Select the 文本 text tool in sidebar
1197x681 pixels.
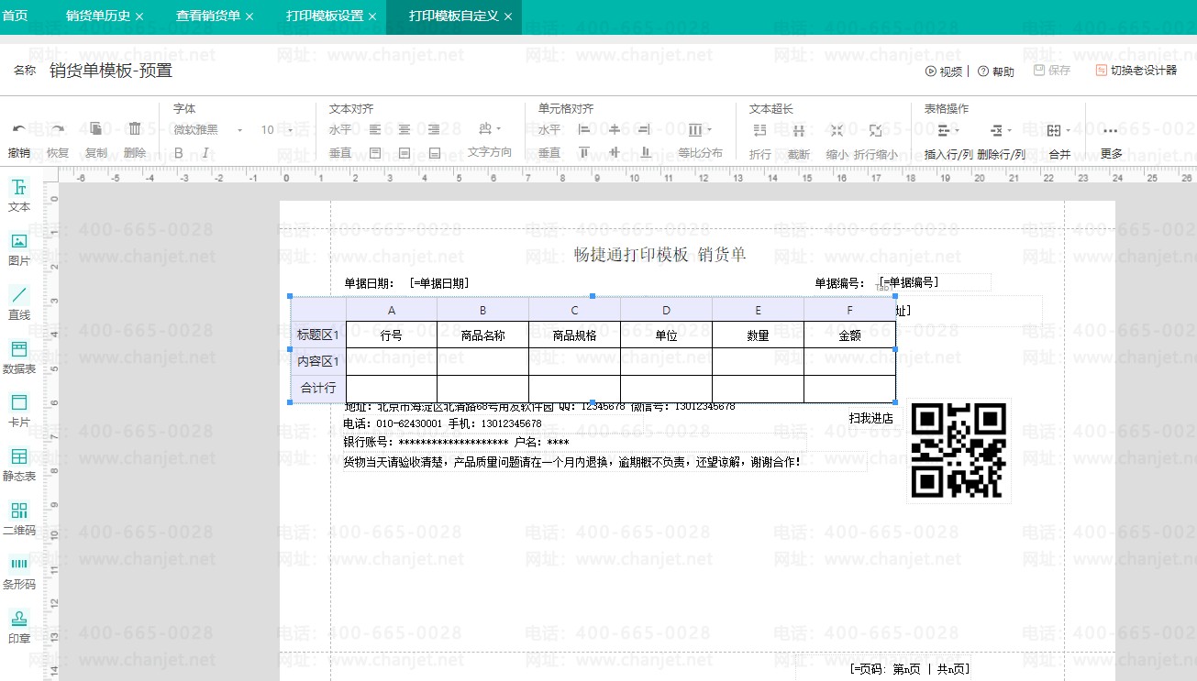point(20,196)
